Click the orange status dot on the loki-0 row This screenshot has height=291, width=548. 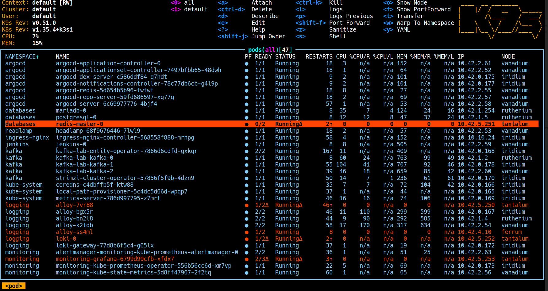(x=247, y=239)
